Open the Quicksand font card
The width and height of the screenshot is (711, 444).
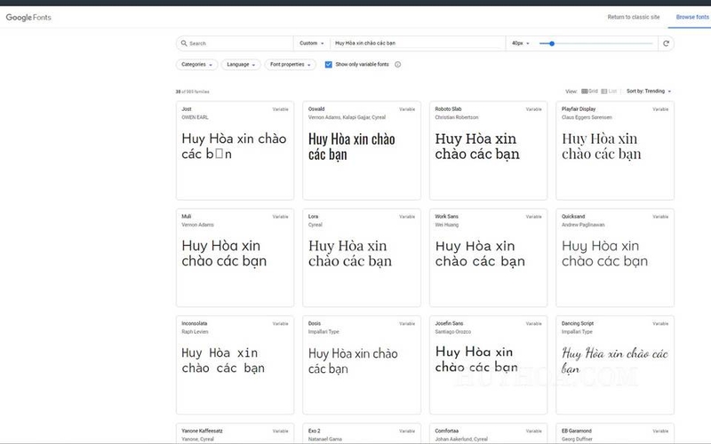coord(615,258)
